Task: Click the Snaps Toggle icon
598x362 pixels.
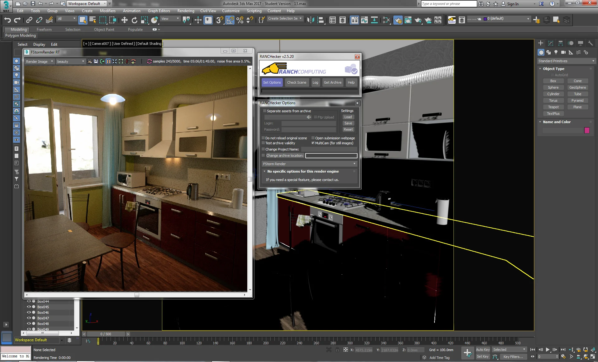Action: (220, 20)
